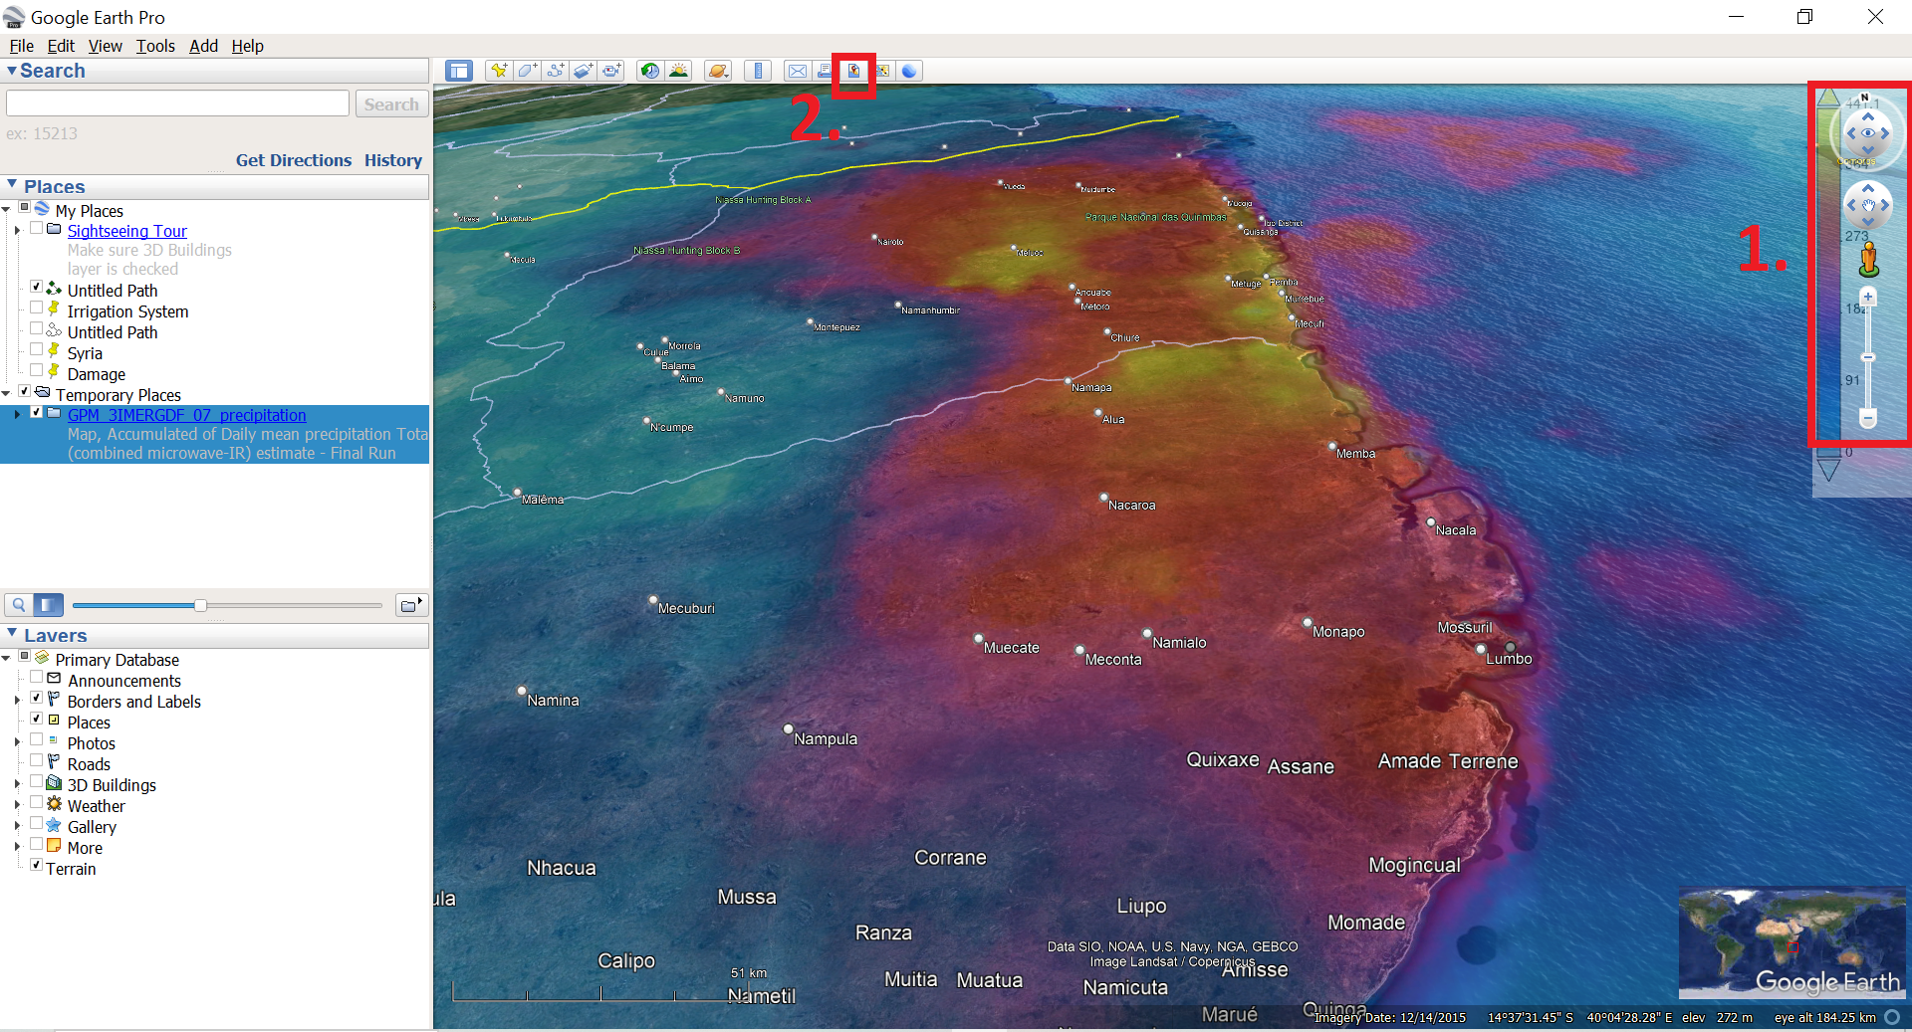
Task: Toggle the sidebar visibility button
Action: point(458,71)
